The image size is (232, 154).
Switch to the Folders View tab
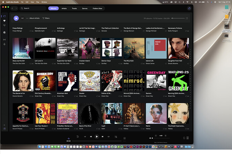pos(98,8)
